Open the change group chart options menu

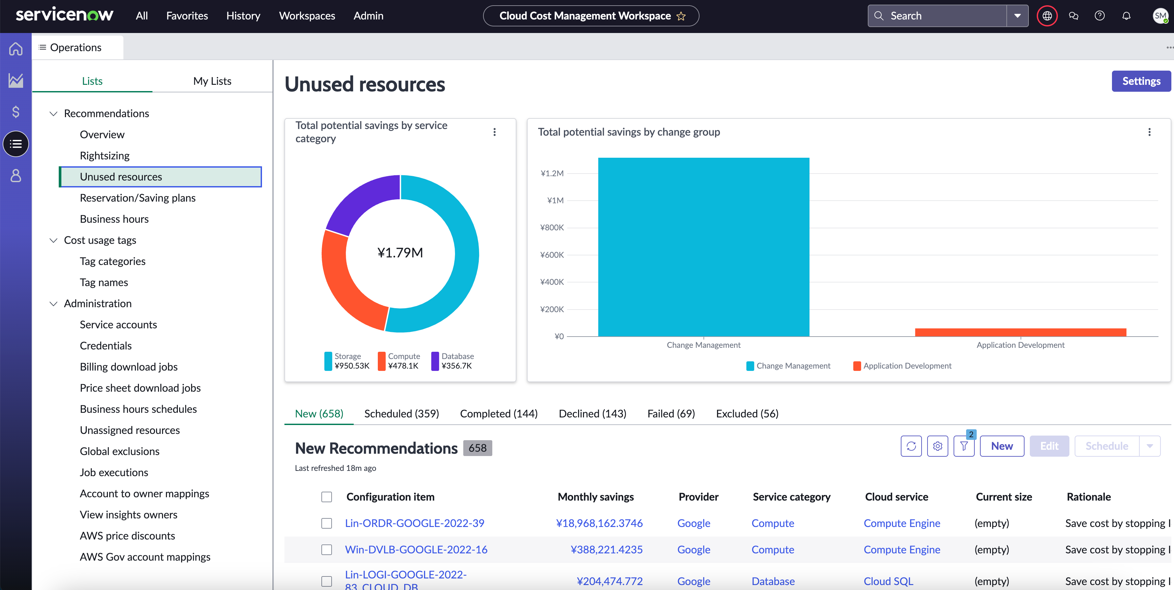tap(1149, 132)
